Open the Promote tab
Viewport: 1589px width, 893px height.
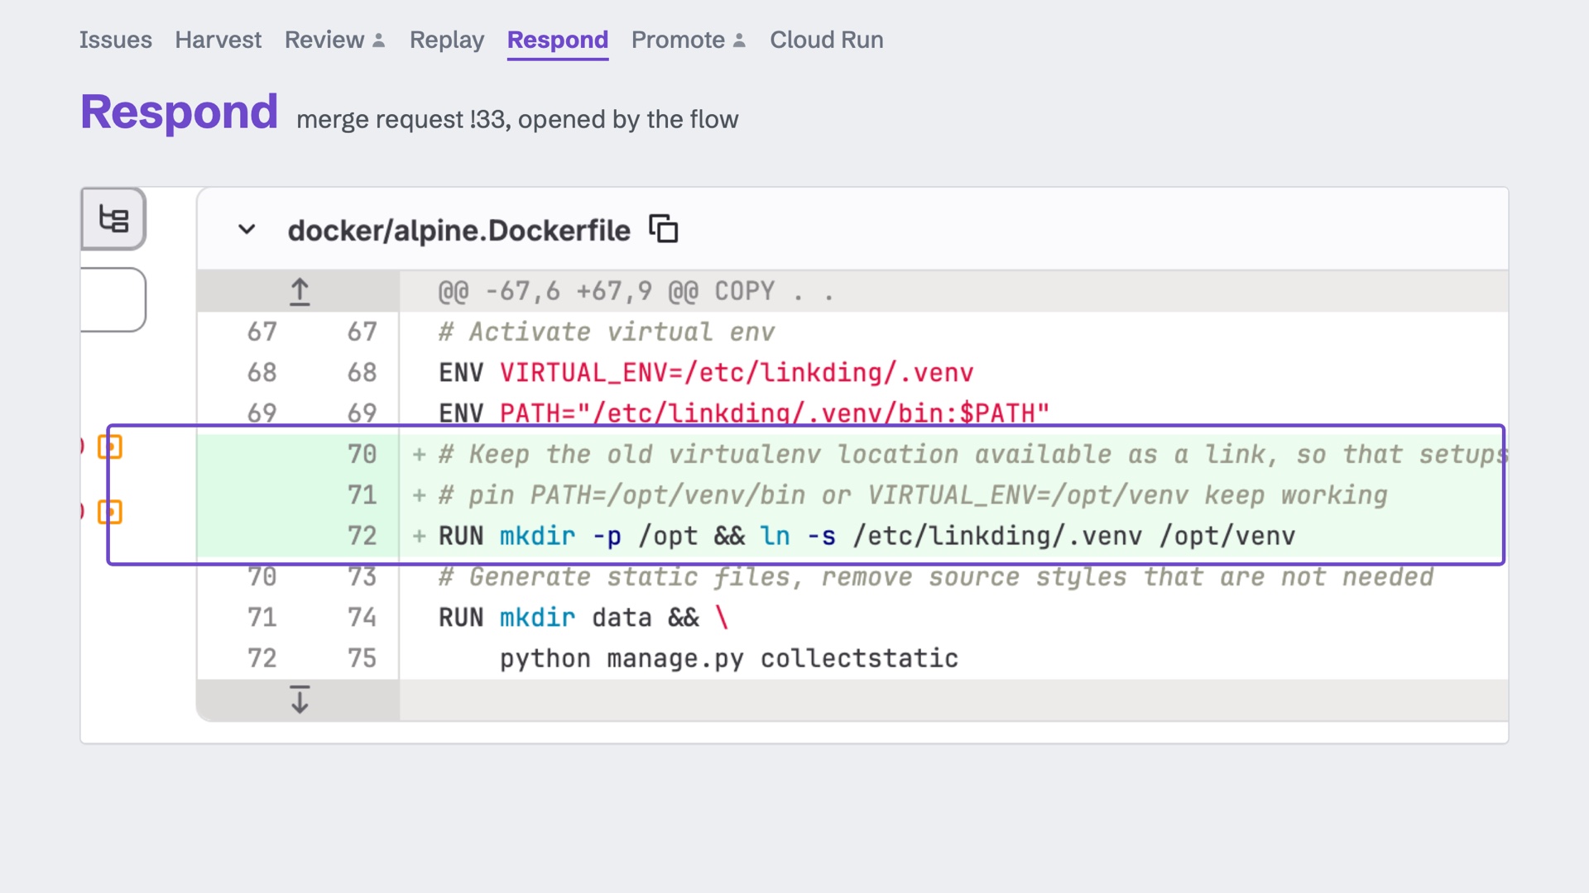(x=678, y=40)
